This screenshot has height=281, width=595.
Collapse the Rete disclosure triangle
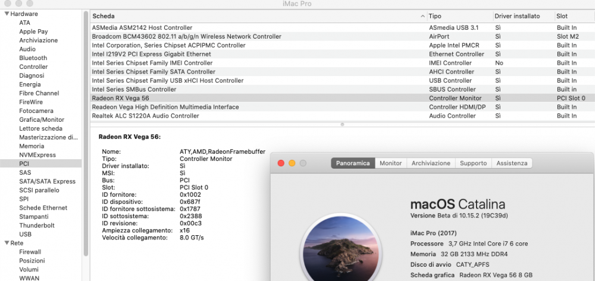point(7,243)
